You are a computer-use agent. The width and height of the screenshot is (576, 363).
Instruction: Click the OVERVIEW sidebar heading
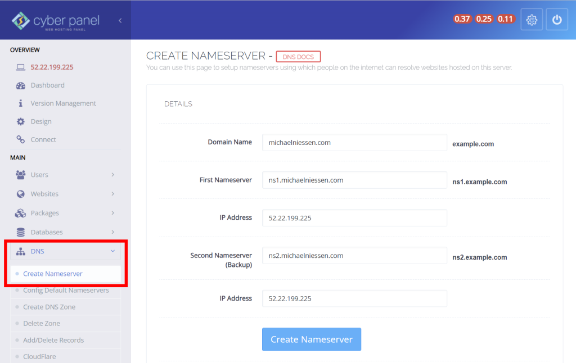pyautogui.click(x=25, y=50)
